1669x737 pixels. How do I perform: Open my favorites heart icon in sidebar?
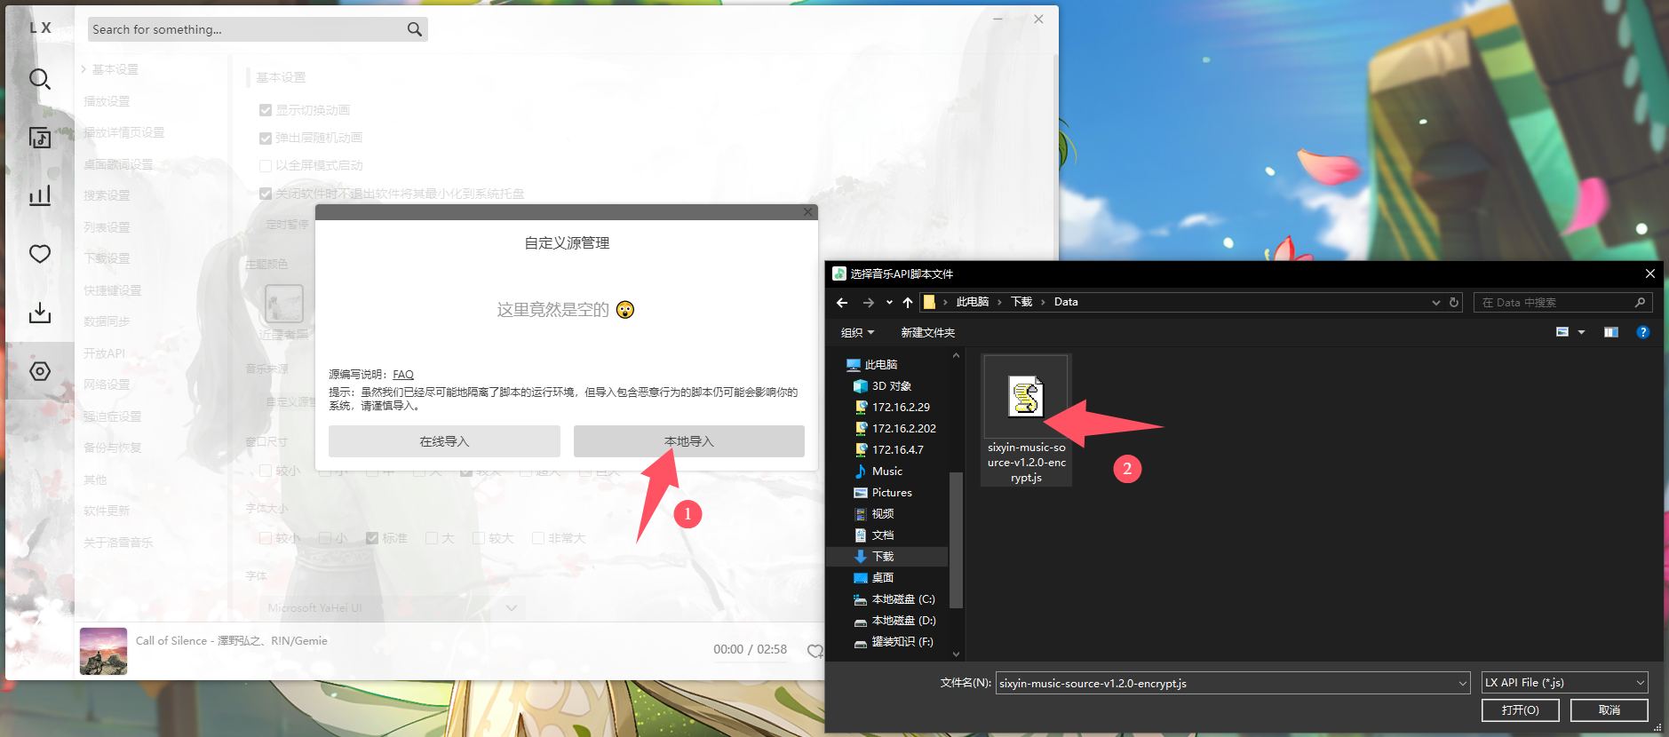39,254
